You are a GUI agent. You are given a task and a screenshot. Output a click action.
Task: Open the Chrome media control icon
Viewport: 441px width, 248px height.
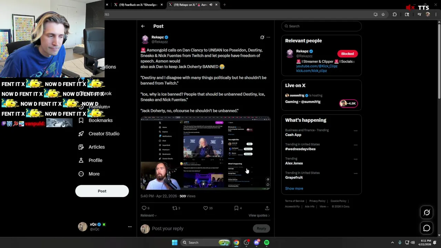419,14
